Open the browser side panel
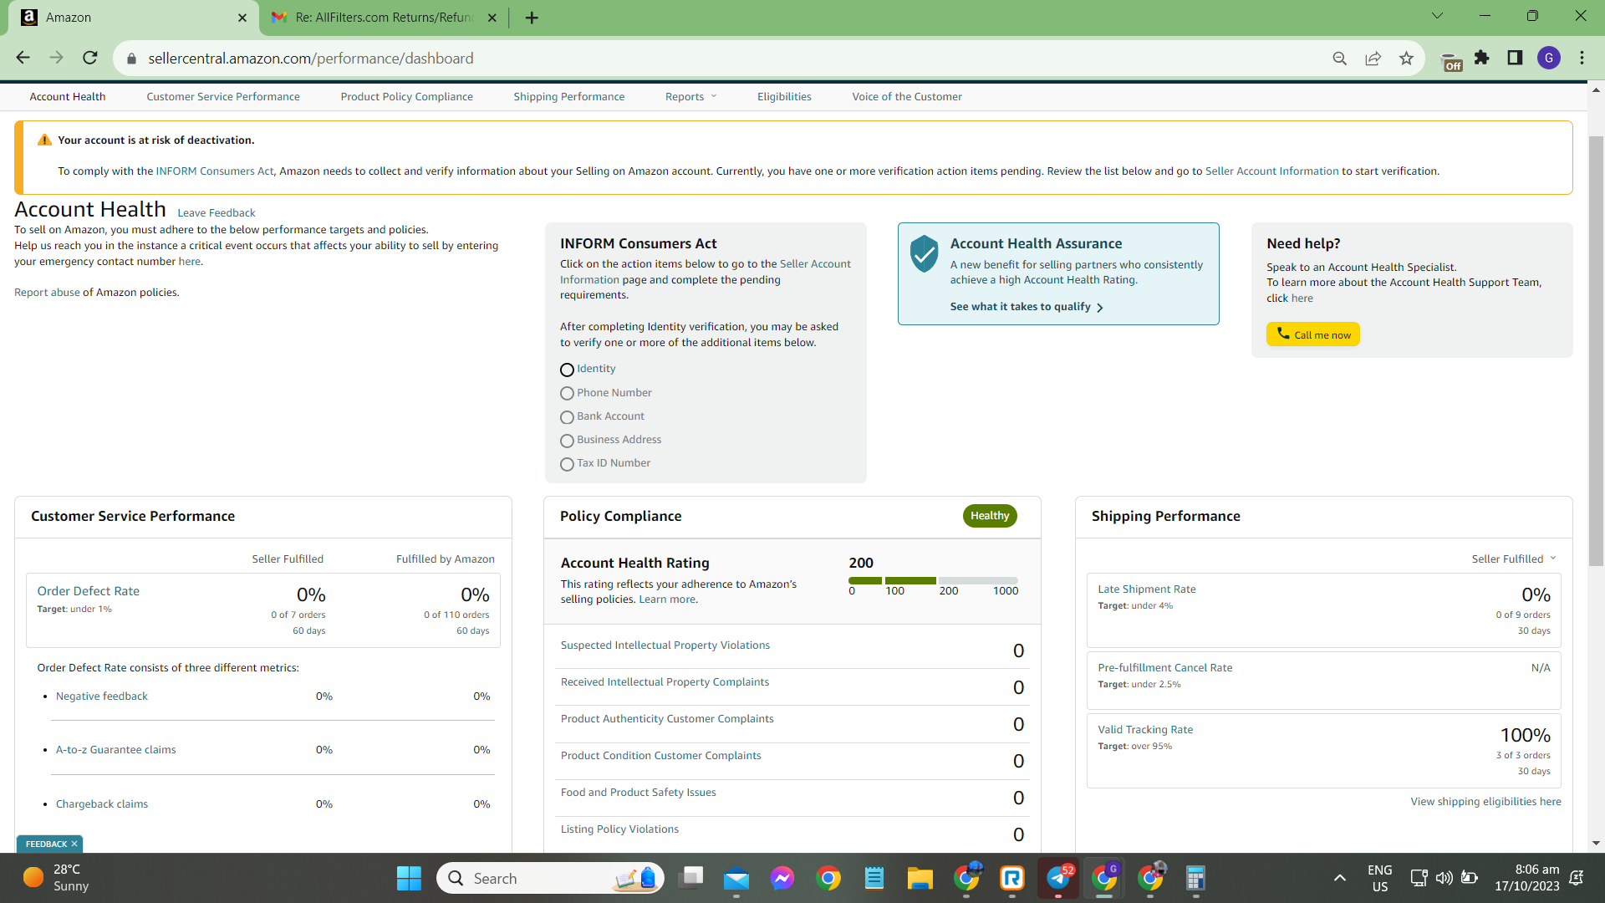 pos(1515,58)
